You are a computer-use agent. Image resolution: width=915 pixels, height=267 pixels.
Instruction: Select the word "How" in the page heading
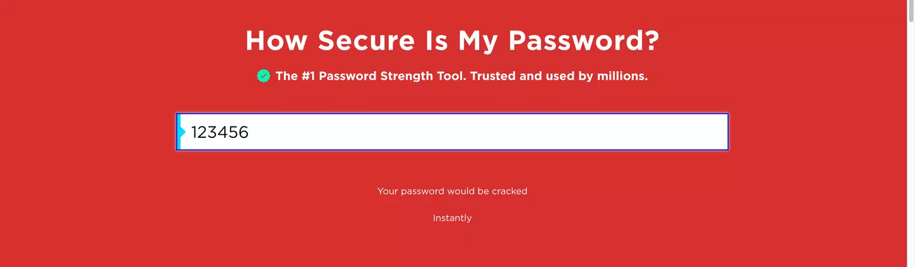click(x=277, y=41)
